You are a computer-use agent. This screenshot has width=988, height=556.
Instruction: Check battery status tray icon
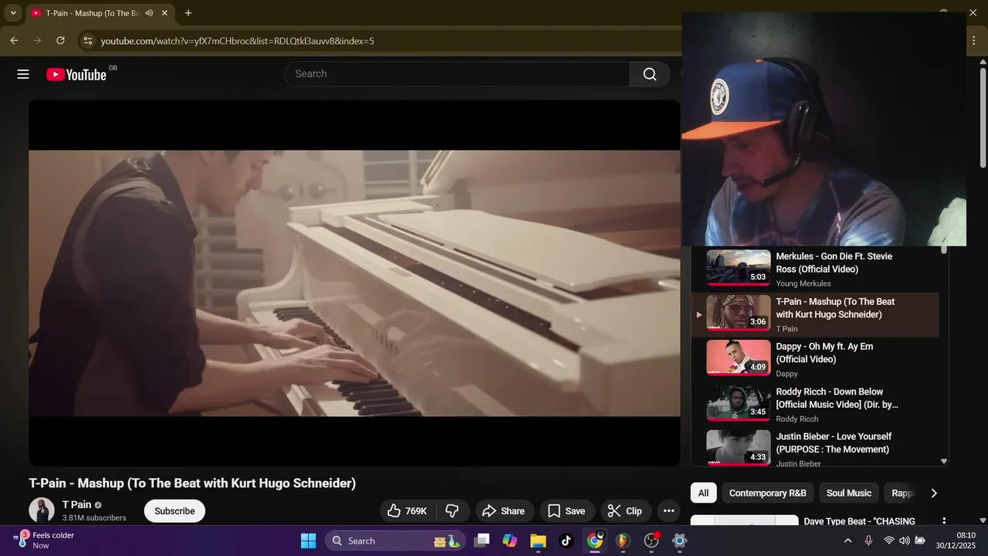click(x=920, y=541)
